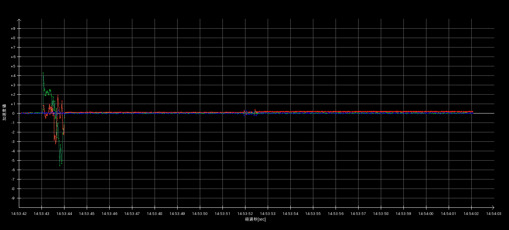Click the x-axis arrowhead at right end
Viewport: 509px width, 230px height.
[493, 207]
